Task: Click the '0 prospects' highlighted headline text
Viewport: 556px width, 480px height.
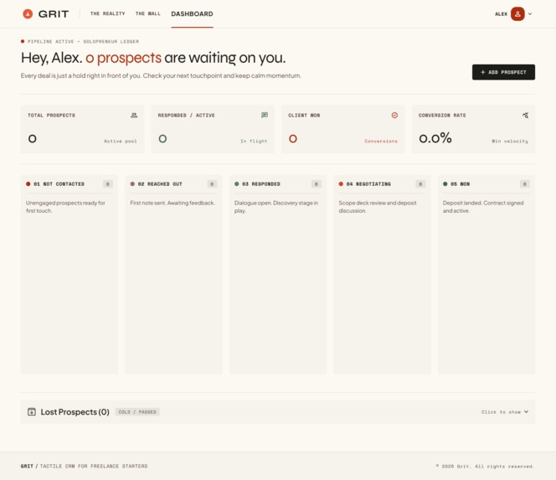Action: tap(123, 58)
